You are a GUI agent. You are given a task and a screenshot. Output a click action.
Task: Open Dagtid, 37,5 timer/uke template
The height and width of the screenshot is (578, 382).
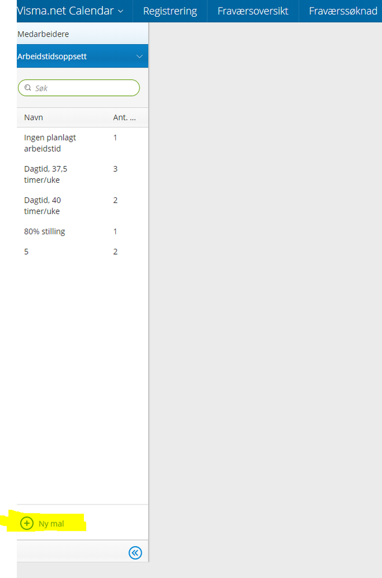(x=46, y=174)
